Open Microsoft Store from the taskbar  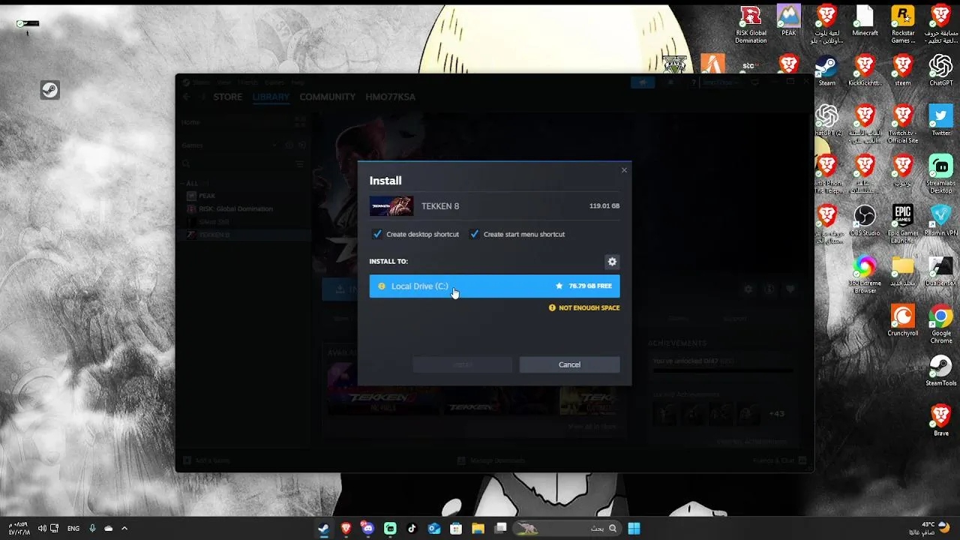455,528
